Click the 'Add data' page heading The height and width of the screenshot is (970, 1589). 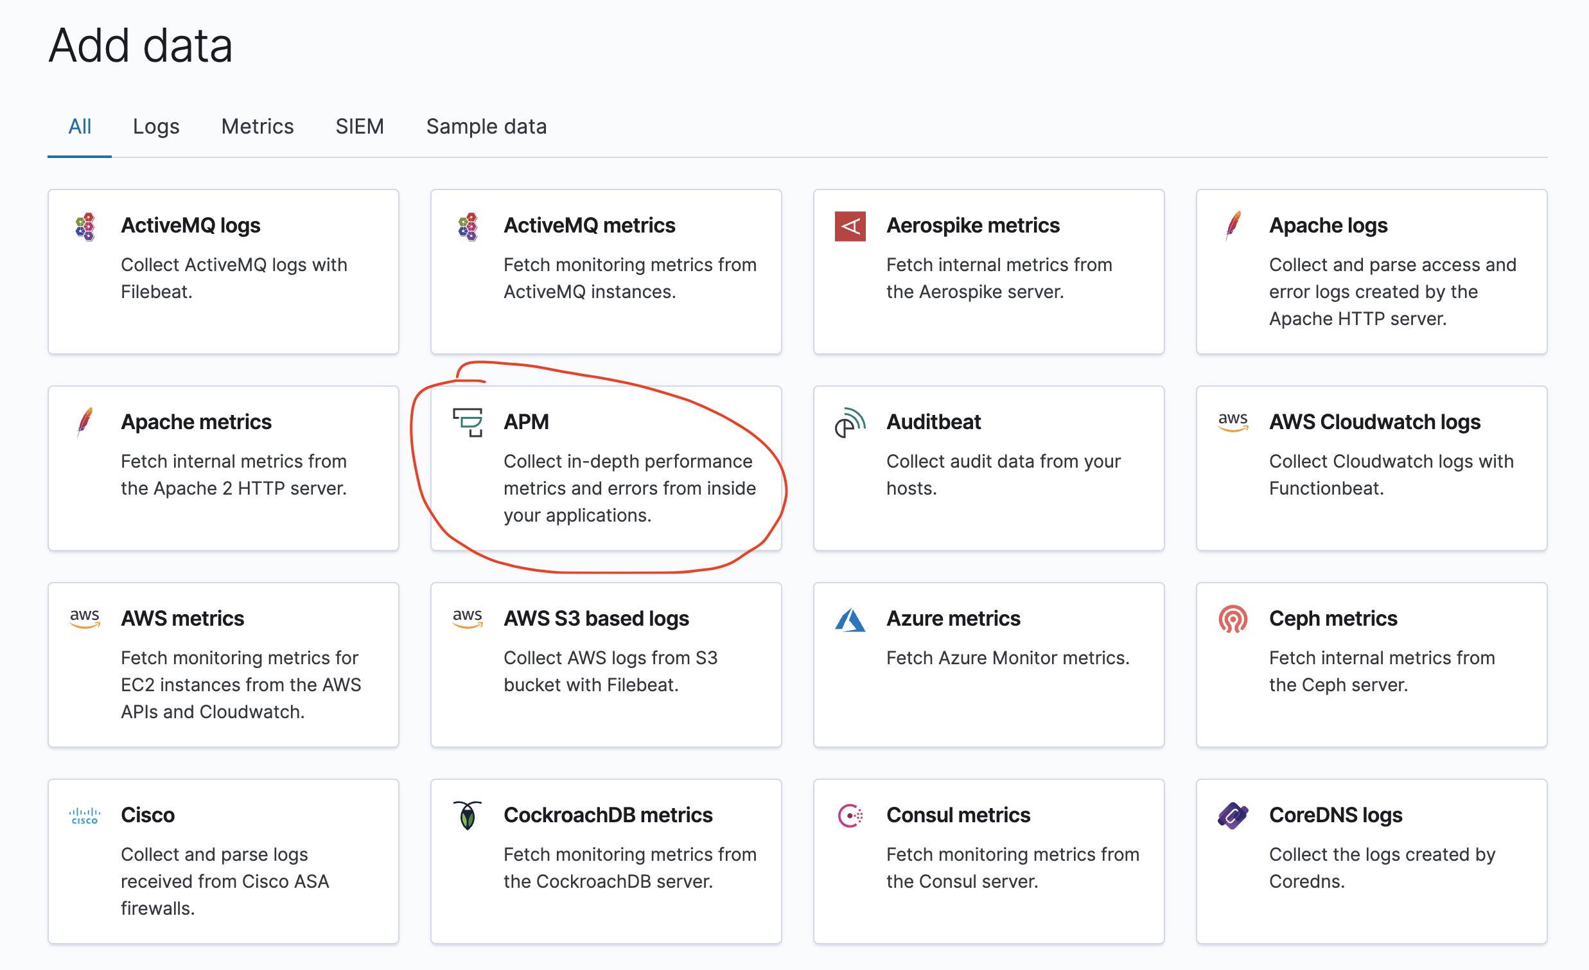(141, 45)
